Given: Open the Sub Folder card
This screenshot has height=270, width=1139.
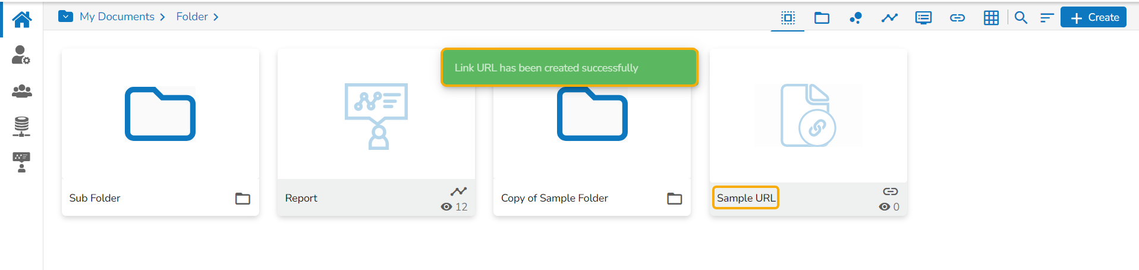Looking at the screenshot, I should coord(160,114).
